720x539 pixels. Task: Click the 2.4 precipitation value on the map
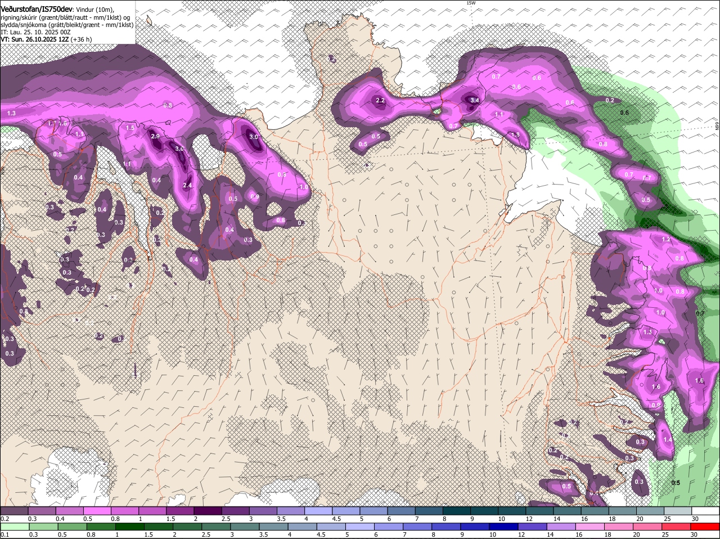click(x=188, y=185)
